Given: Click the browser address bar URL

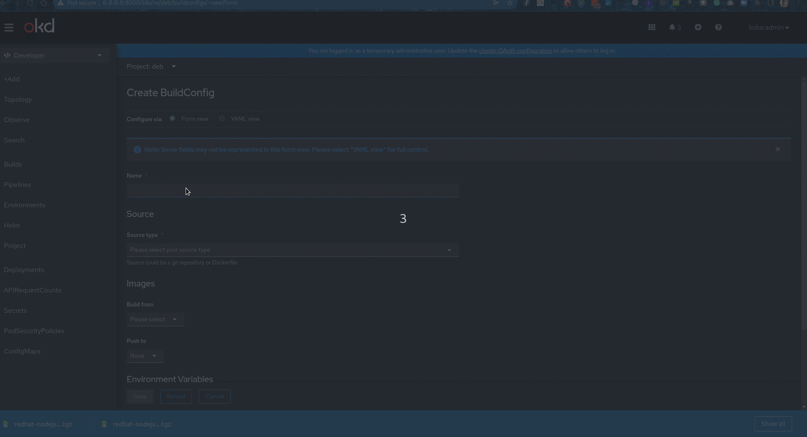Looking at the screenshot, I should click(170, 3).
